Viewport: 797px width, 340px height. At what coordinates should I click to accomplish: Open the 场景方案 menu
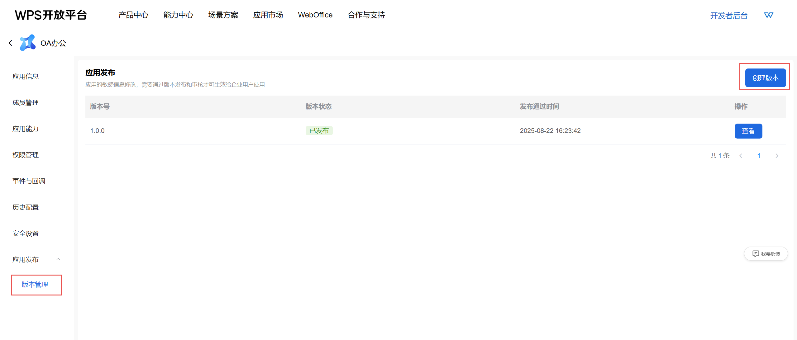point(223,15)
